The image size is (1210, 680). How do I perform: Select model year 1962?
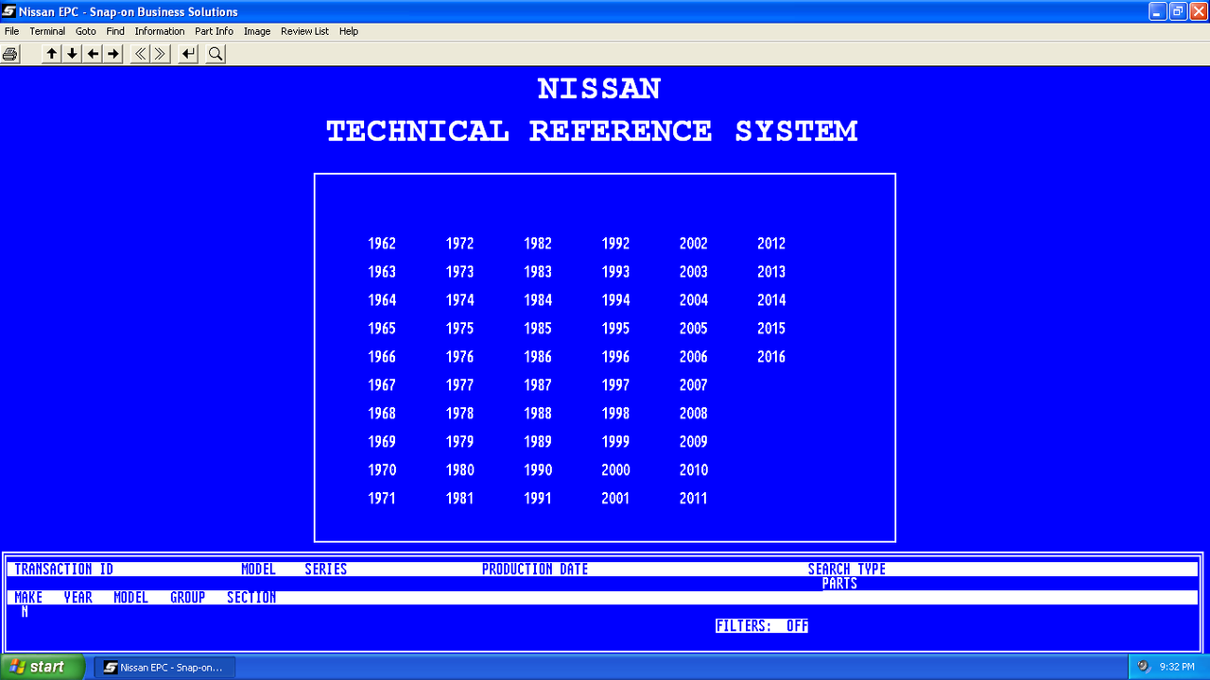coord(382,244)
